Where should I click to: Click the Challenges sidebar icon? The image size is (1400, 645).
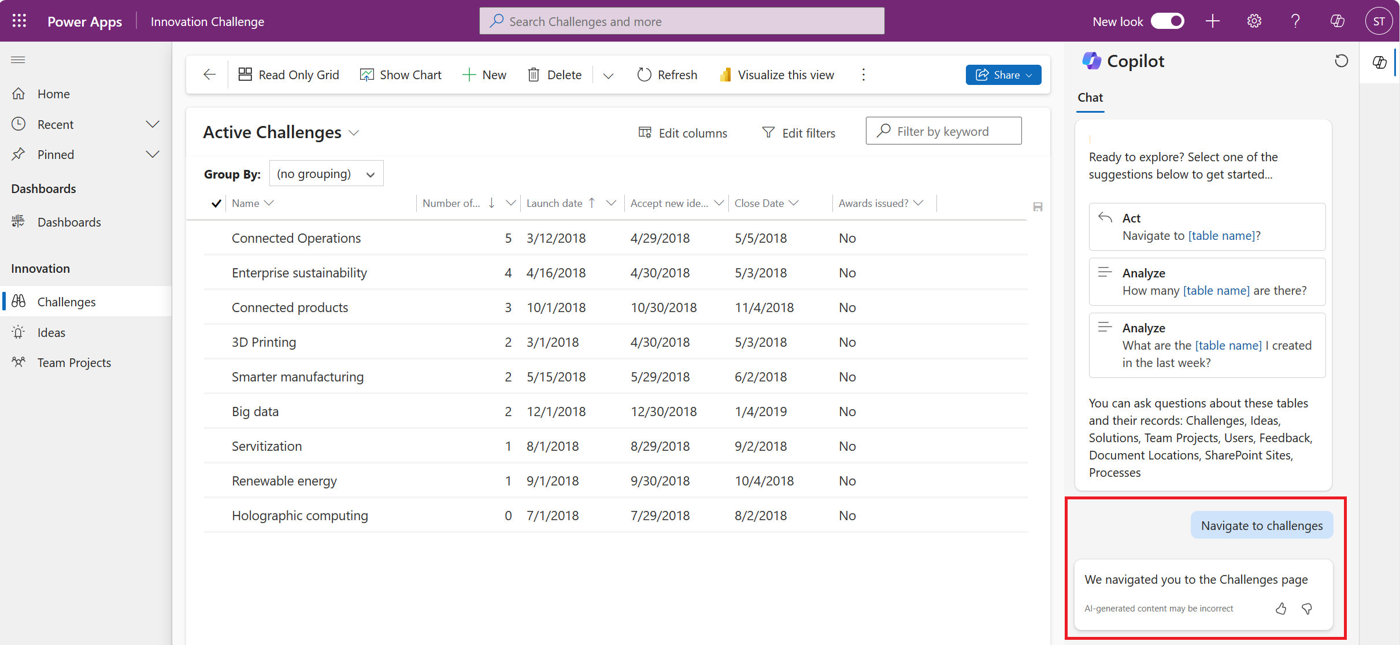click(20, 302)
